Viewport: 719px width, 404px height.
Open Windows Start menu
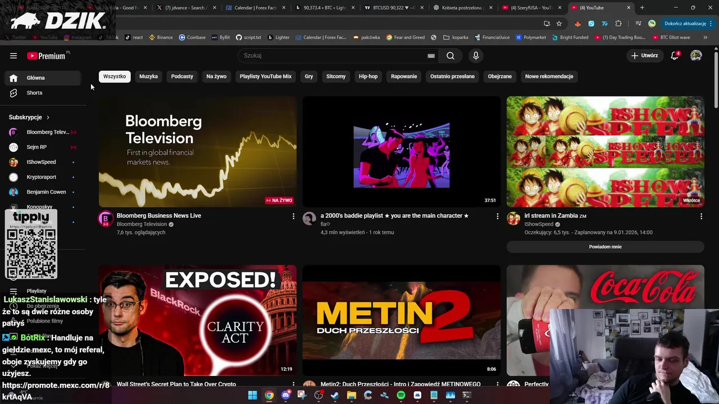(x=252, y=395)
